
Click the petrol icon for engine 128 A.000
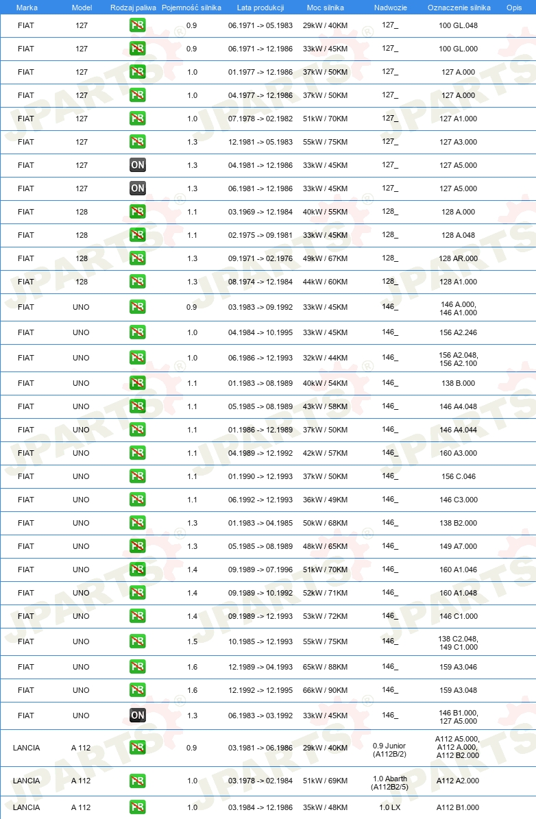[x=137, y=212]
